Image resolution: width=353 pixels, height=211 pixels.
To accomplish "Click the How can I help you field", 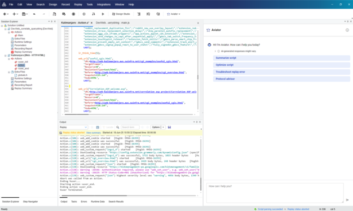I will point(275,193).
